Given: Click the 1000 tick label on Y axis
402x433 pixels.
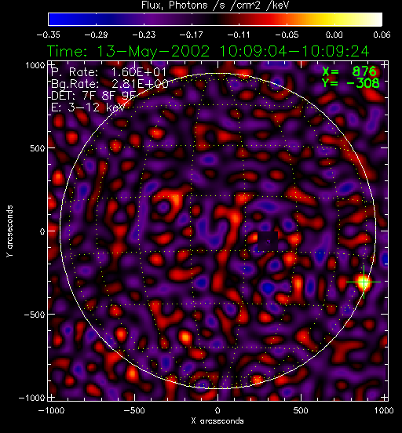Looking at the screenshot, I should 35,65.
